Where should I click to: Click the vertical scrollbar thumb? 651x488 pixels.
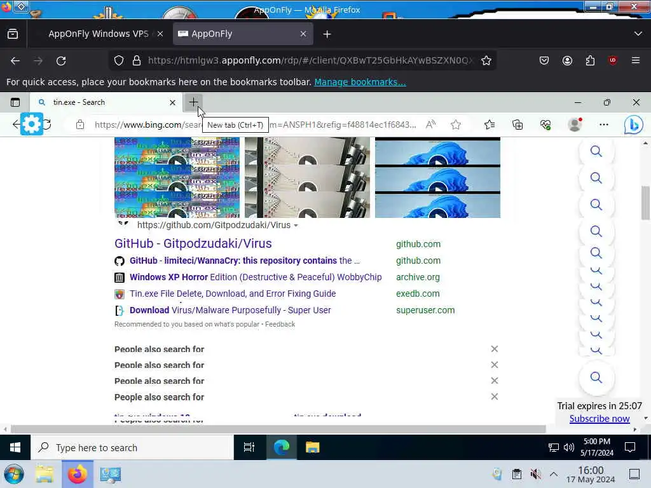point(645,203)
